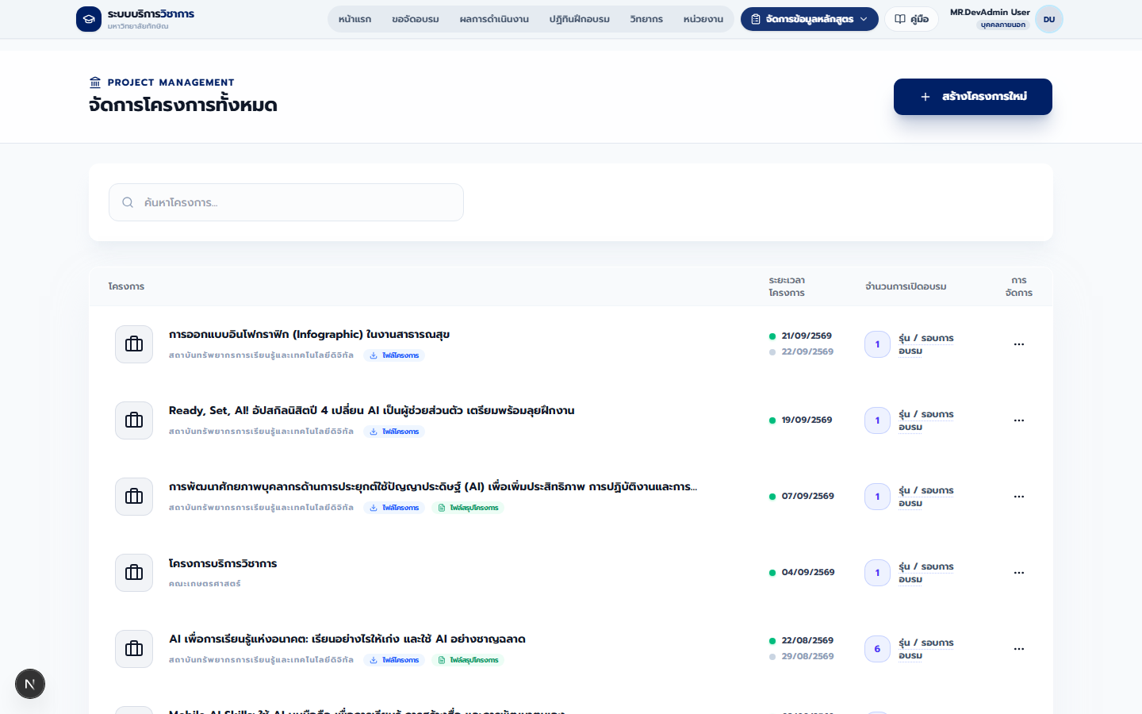Download ไฟล์โครงการ for the Infographic project

coord(394,355)
